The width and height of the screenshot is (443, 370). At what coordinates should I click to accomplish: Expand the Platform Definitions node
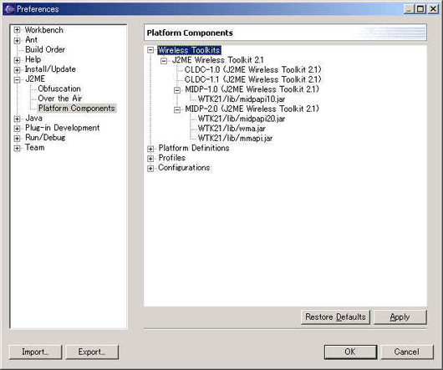150,149
